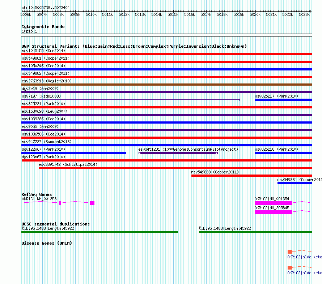This screenshot has width=322, height=284.
Task: Click the Disease Genes (OMIM) heading
Action: click(47, 243)
